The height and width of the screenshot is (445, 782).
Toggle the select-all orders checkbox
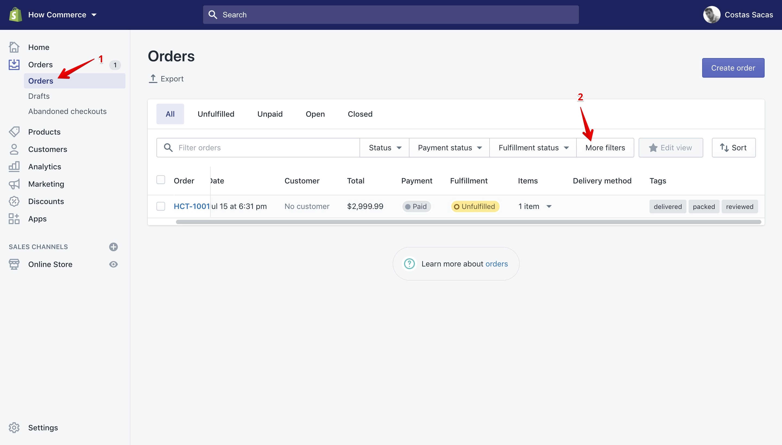(x=160, y=180)
